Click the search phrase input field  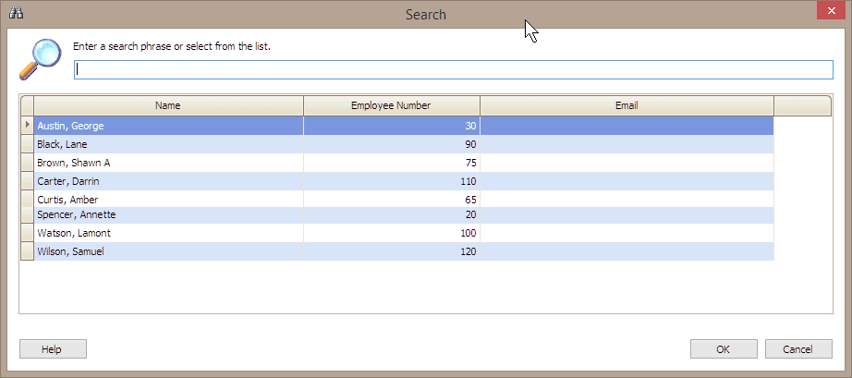pyautogui.click(x=453, y=69)
